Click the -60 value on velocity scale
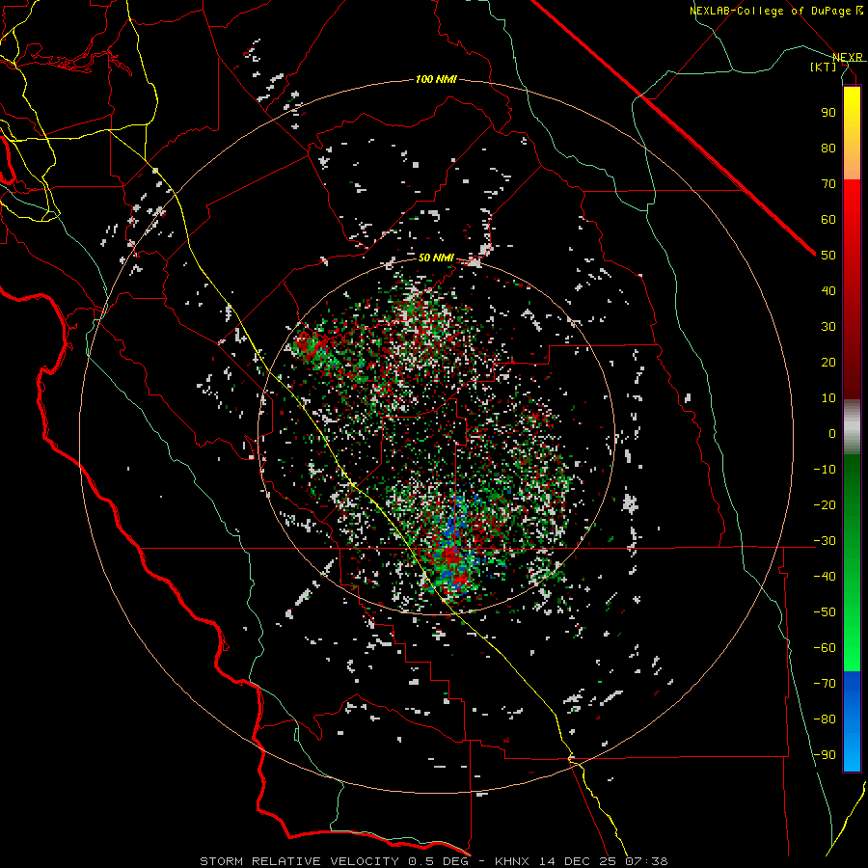868x868 pixels. 825,648
